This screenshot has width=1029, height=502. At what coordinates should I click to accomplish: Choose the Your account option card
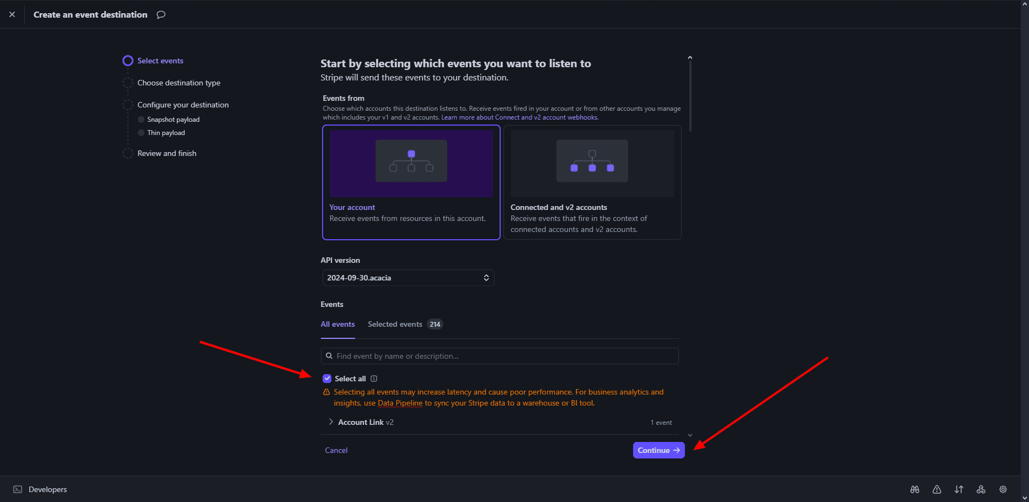click(x=411, y=182)
